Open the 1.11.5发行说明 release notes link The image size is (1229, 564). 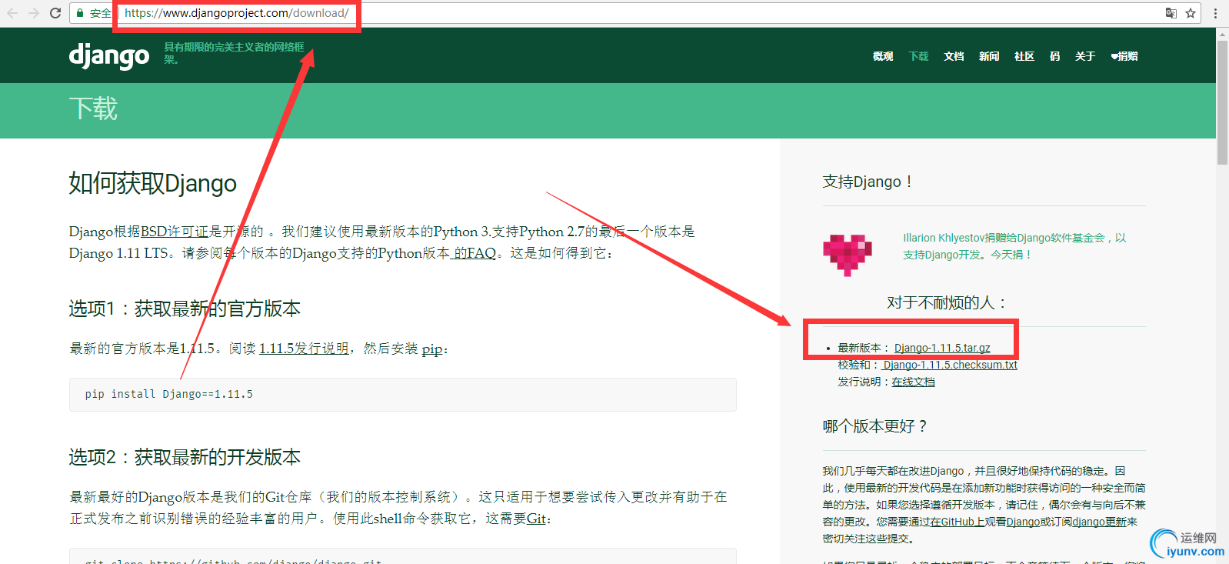304,349
